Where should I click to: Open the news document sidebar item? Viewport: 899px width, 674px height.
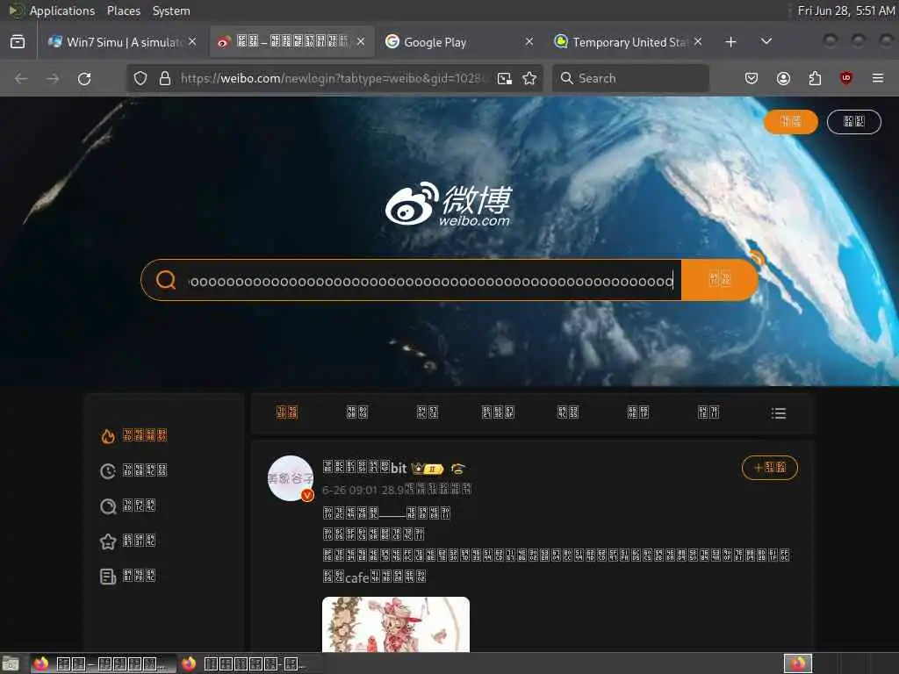(x=127, y=576)
